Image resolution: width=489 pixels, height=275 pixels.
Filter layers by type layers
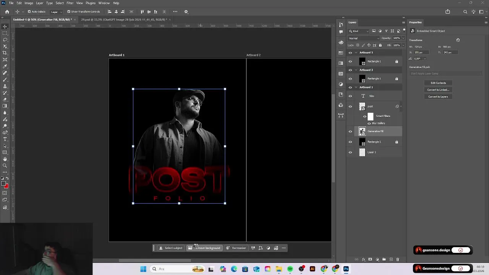click(386, 31)
